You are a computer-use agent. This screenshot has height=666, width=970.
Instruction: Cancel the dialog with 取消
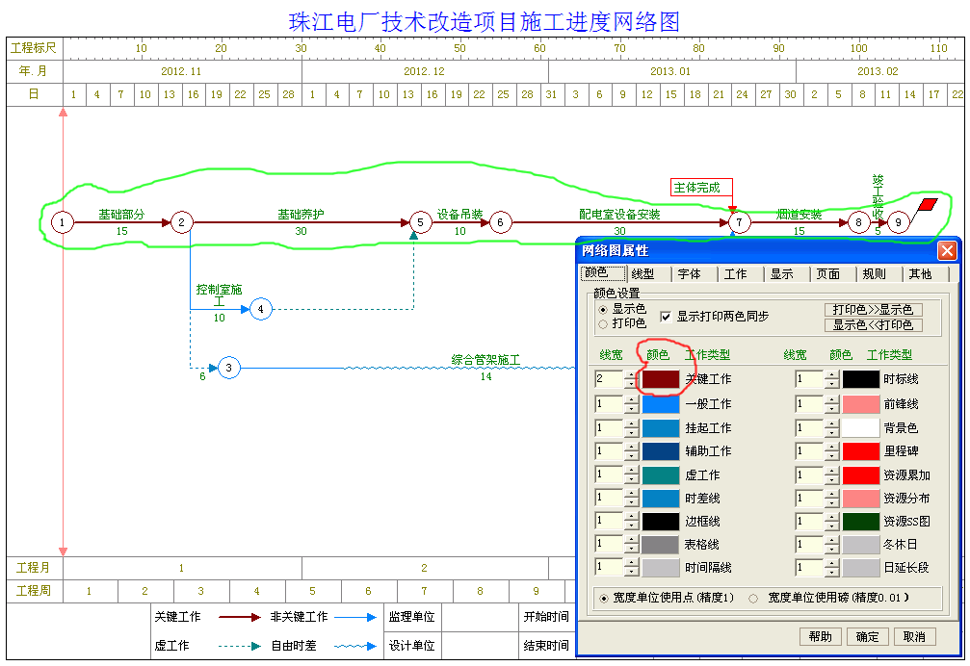(x=914, y=636)
